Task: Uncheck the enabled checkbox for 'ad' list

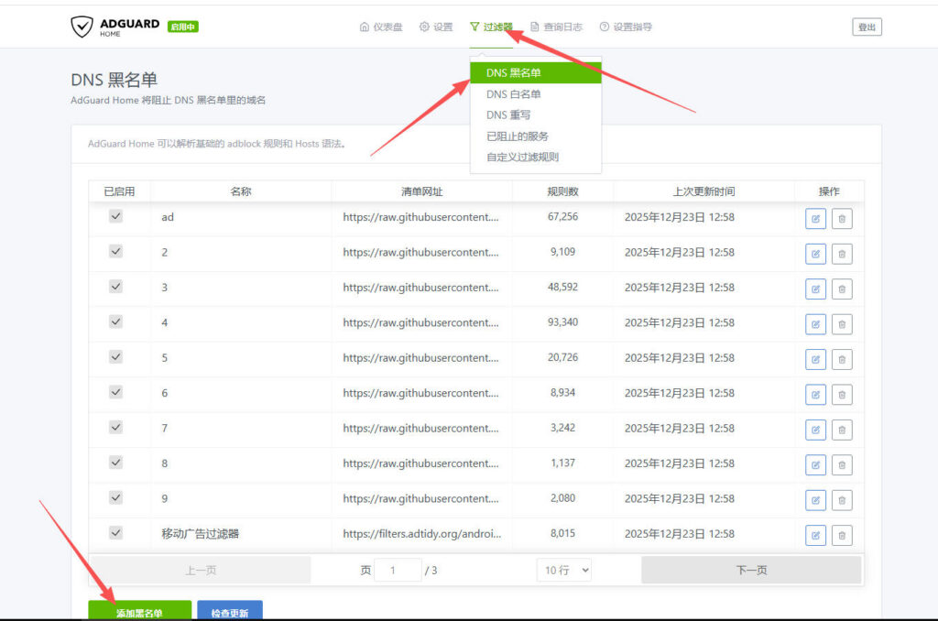Action: tap(115, 216)
